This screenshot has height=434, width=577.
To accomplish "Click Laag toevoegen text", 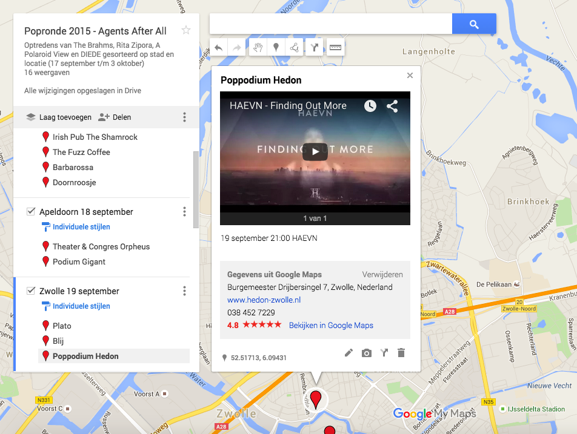I will [x=65, y=117].
